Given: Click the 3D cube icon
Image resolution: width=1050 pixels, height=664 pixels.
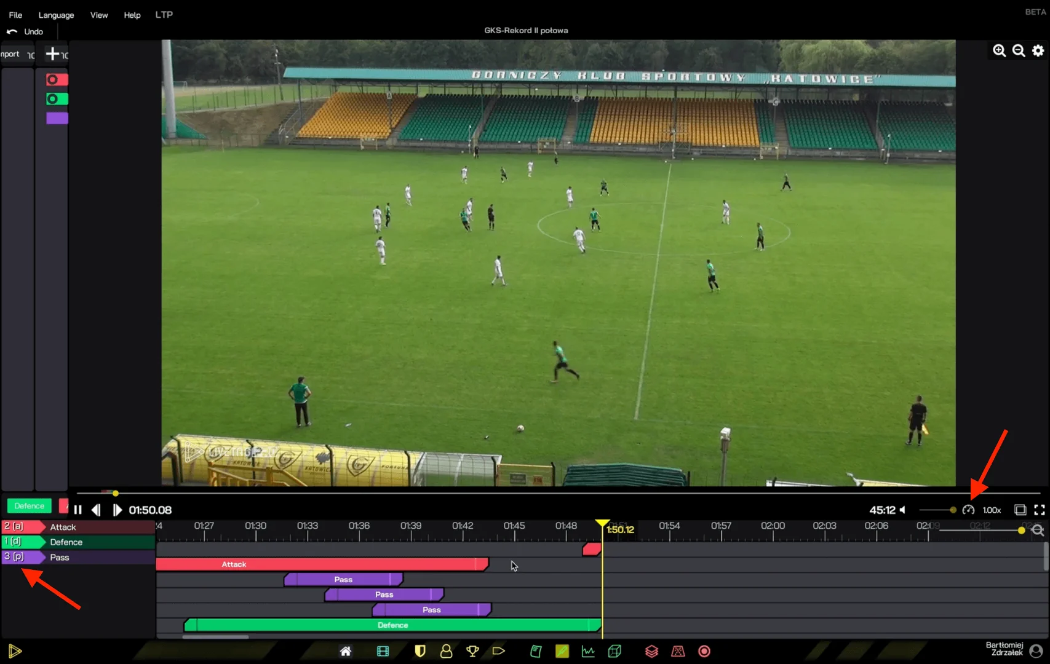Looking at the screenshot, I should tap(614, 651).
